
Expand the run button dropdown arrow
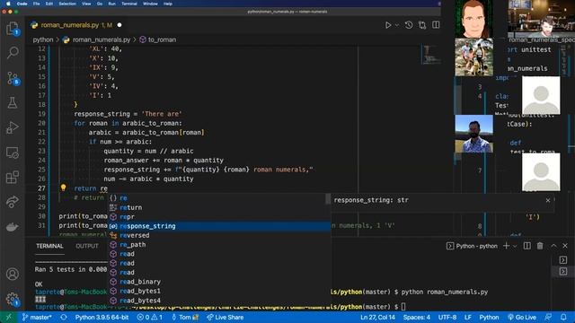pos(397,25)
